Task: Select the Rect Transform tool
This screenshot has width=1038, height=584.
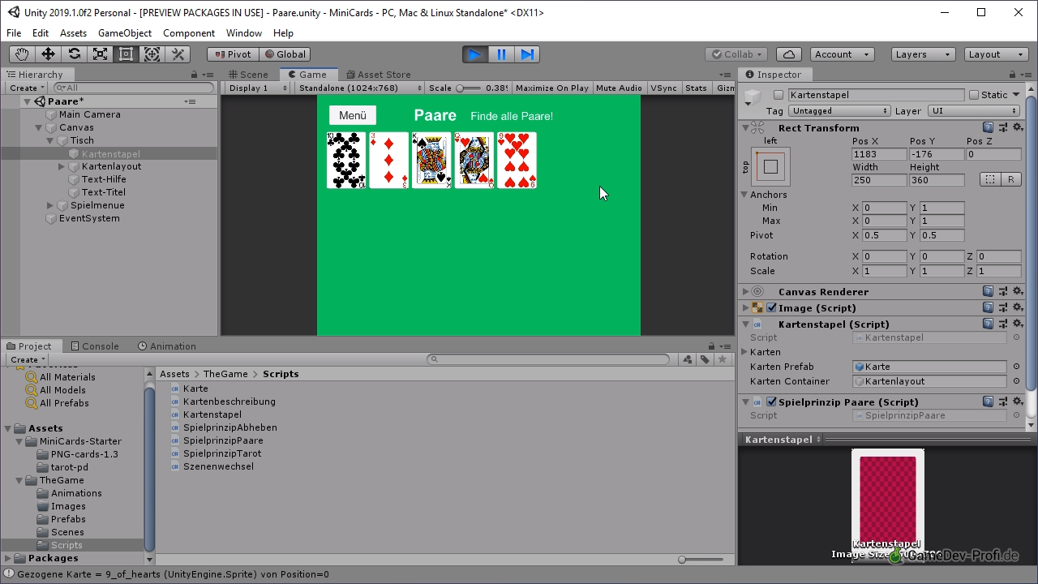Action: (x=126, y=54)
